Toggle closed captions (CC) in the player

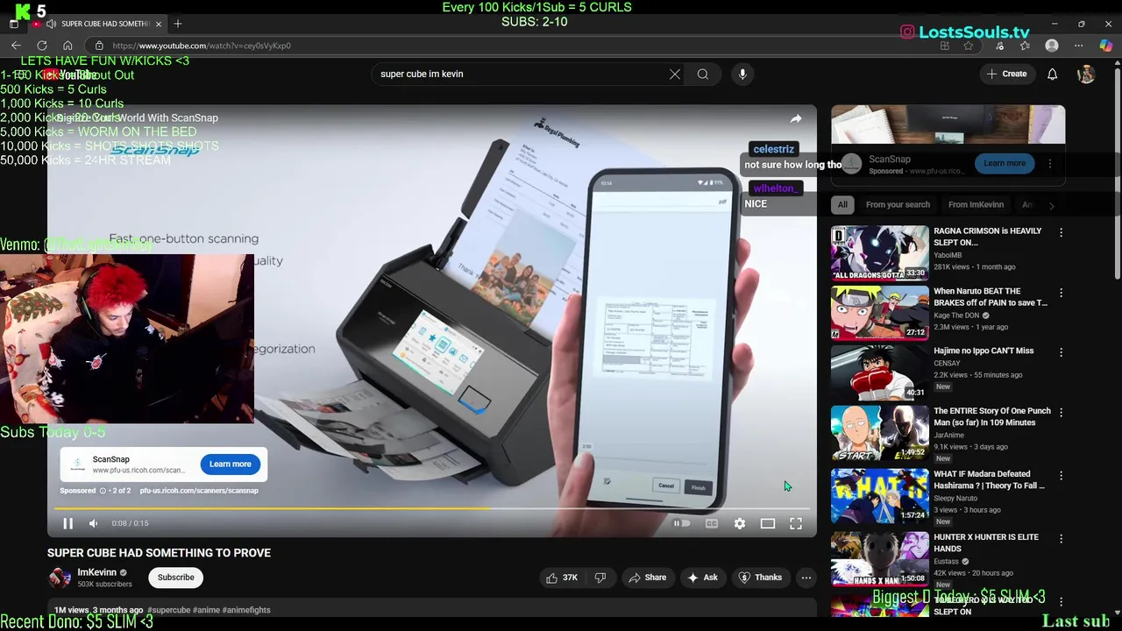click(712, 523)
